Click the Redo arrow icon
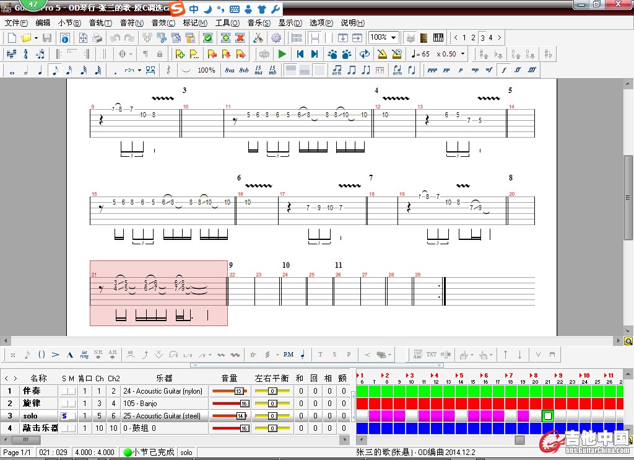 (x=129, y=38)
